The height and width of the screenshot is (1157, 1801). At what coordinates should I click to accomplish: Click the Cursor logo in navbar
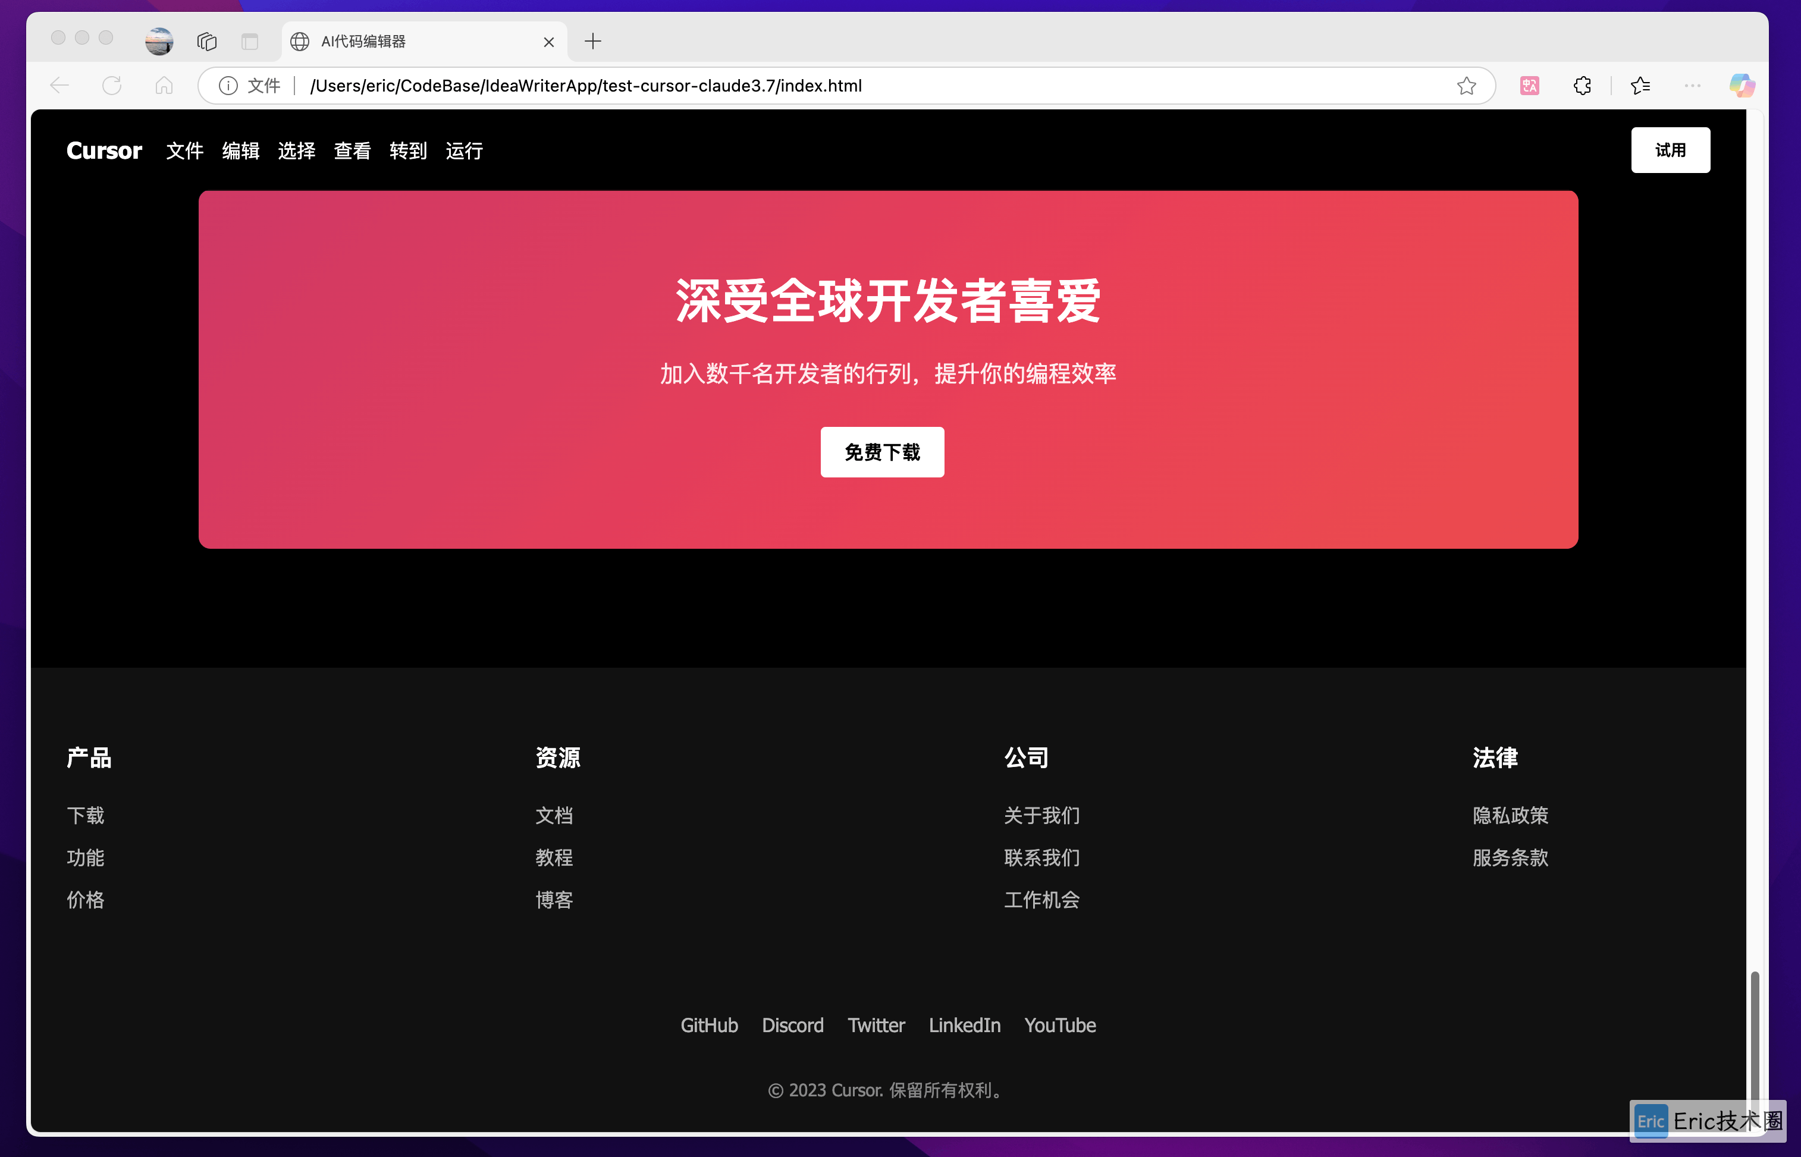click(x=105, y=151)
